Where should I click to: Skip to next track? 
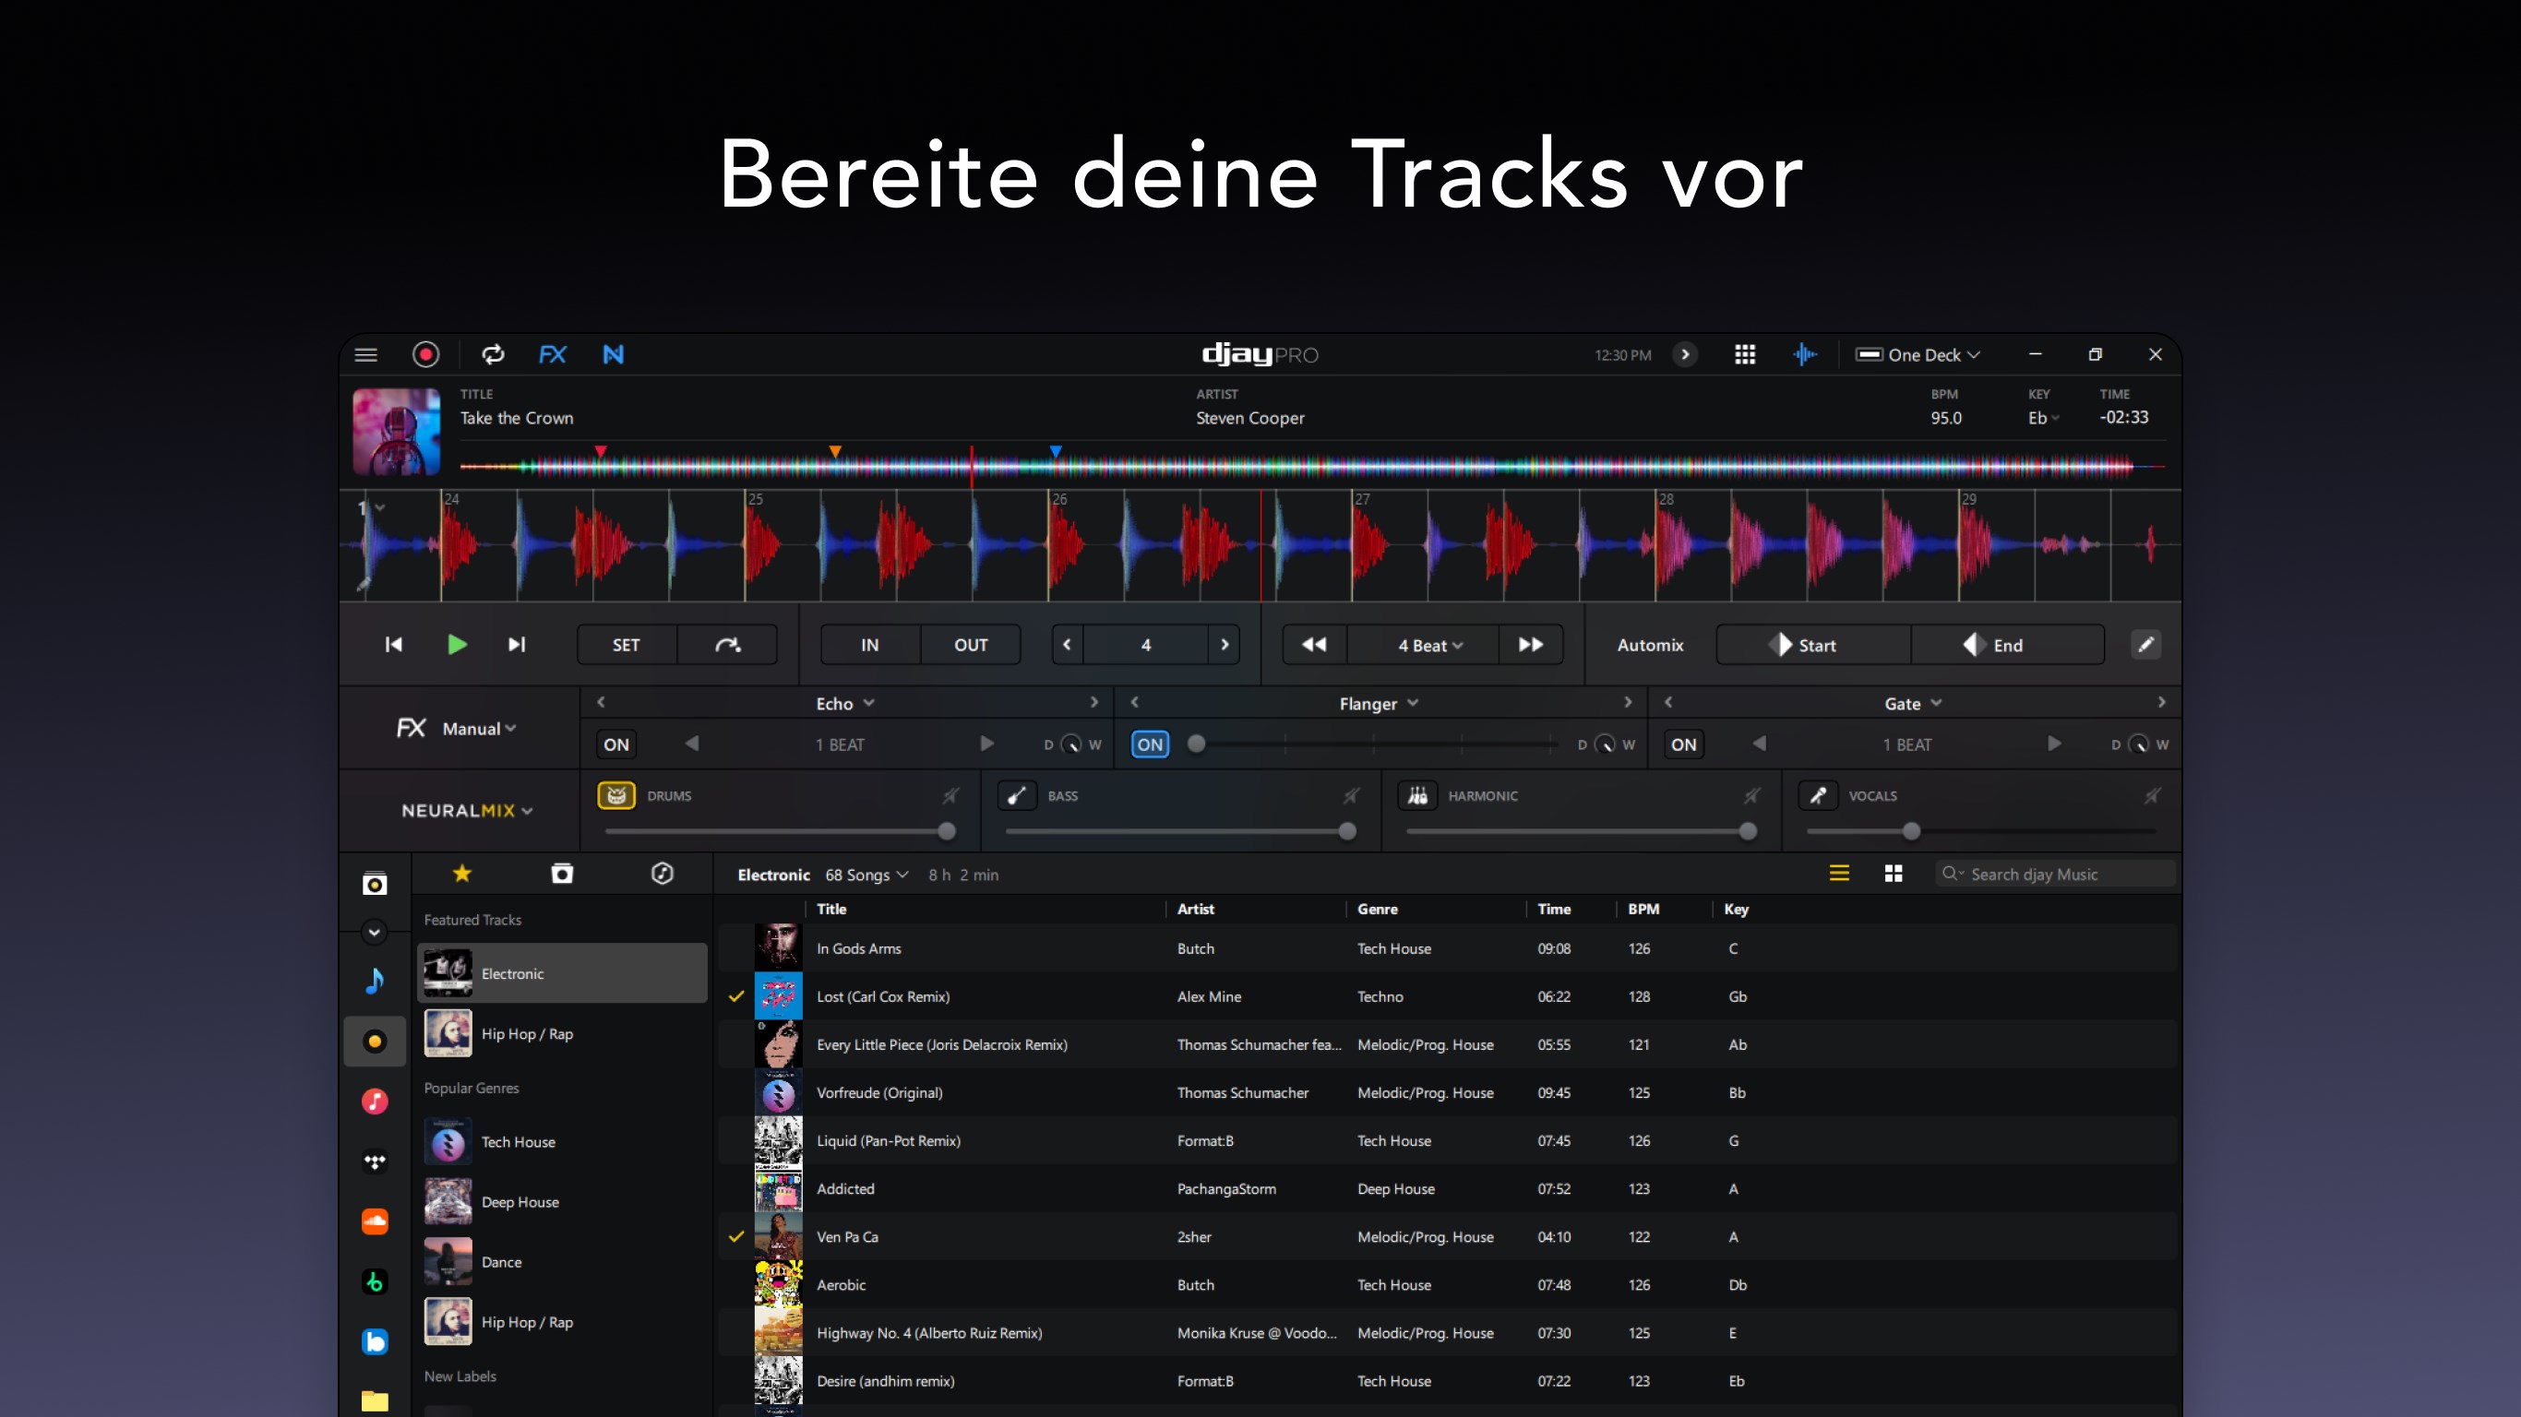point(517,644)
